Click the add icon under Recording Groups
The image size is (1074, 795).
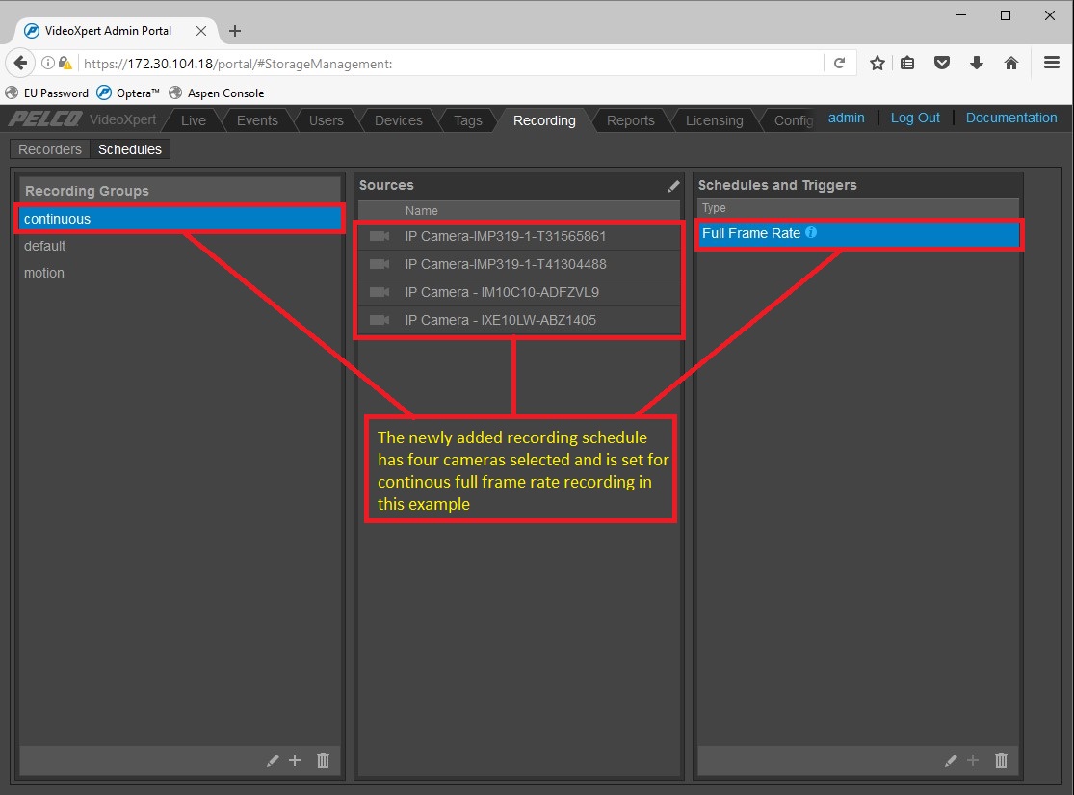295,760
